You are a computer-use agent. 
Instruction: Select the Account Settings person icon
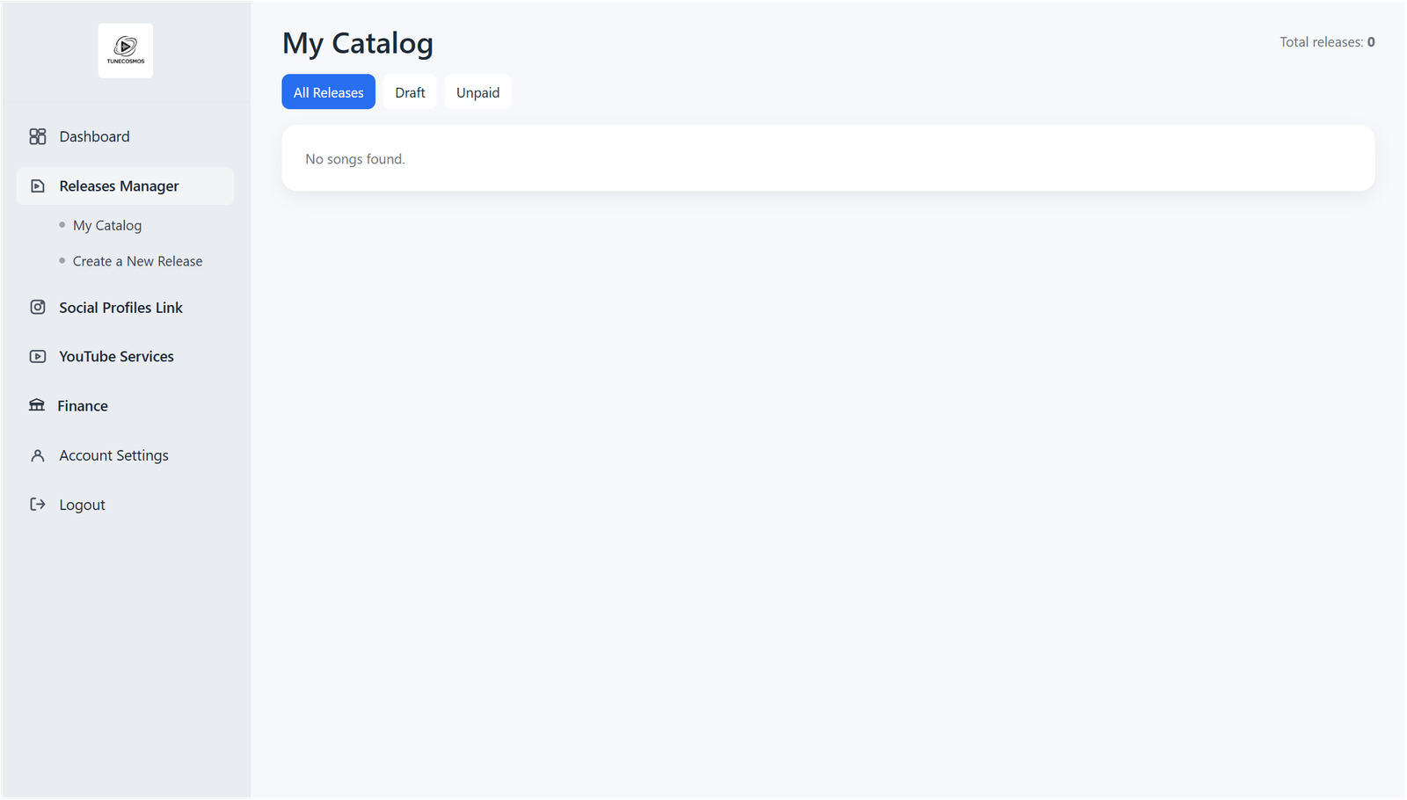tap(37, 455)
